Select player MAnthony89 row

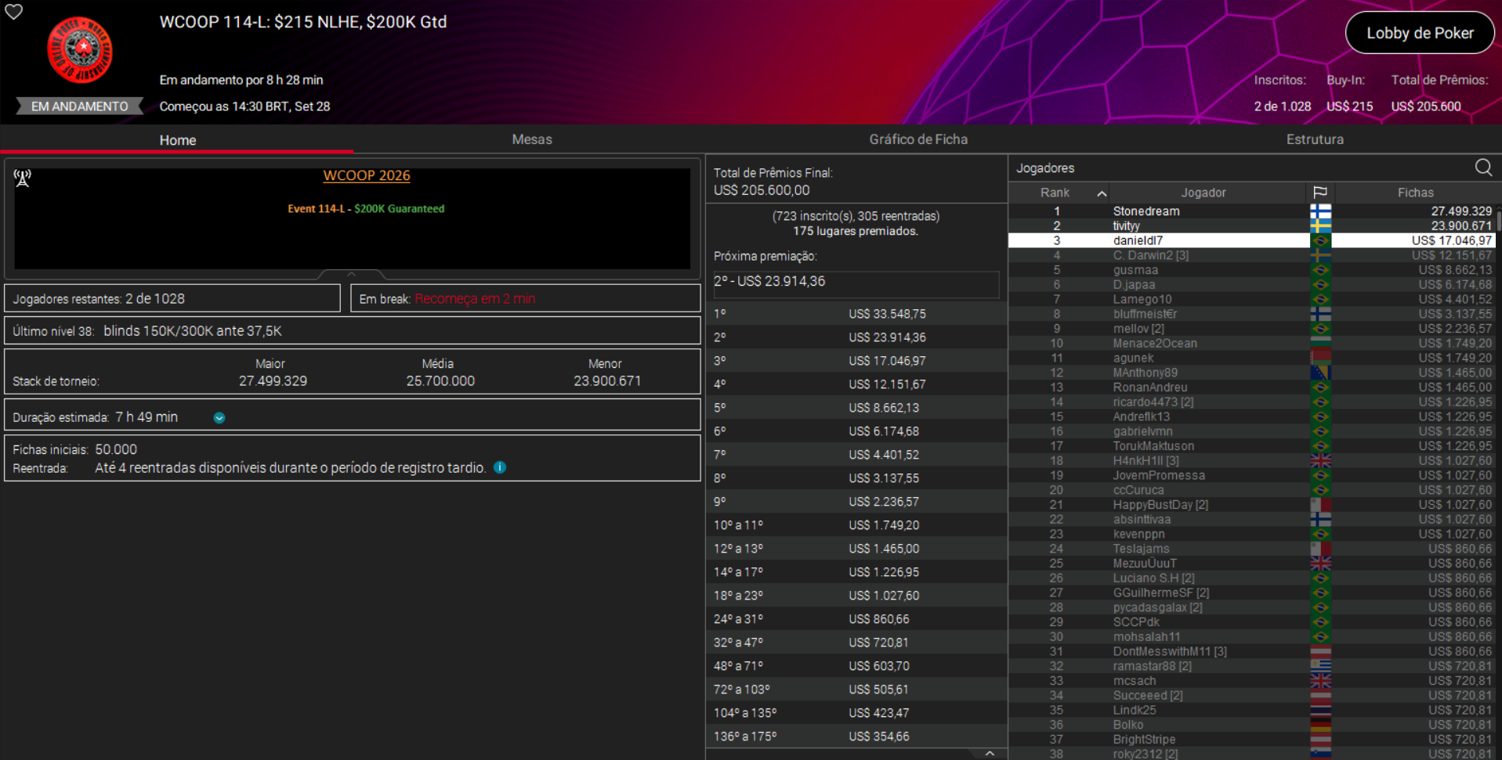pyautogui.click(x=1251, y=373)
